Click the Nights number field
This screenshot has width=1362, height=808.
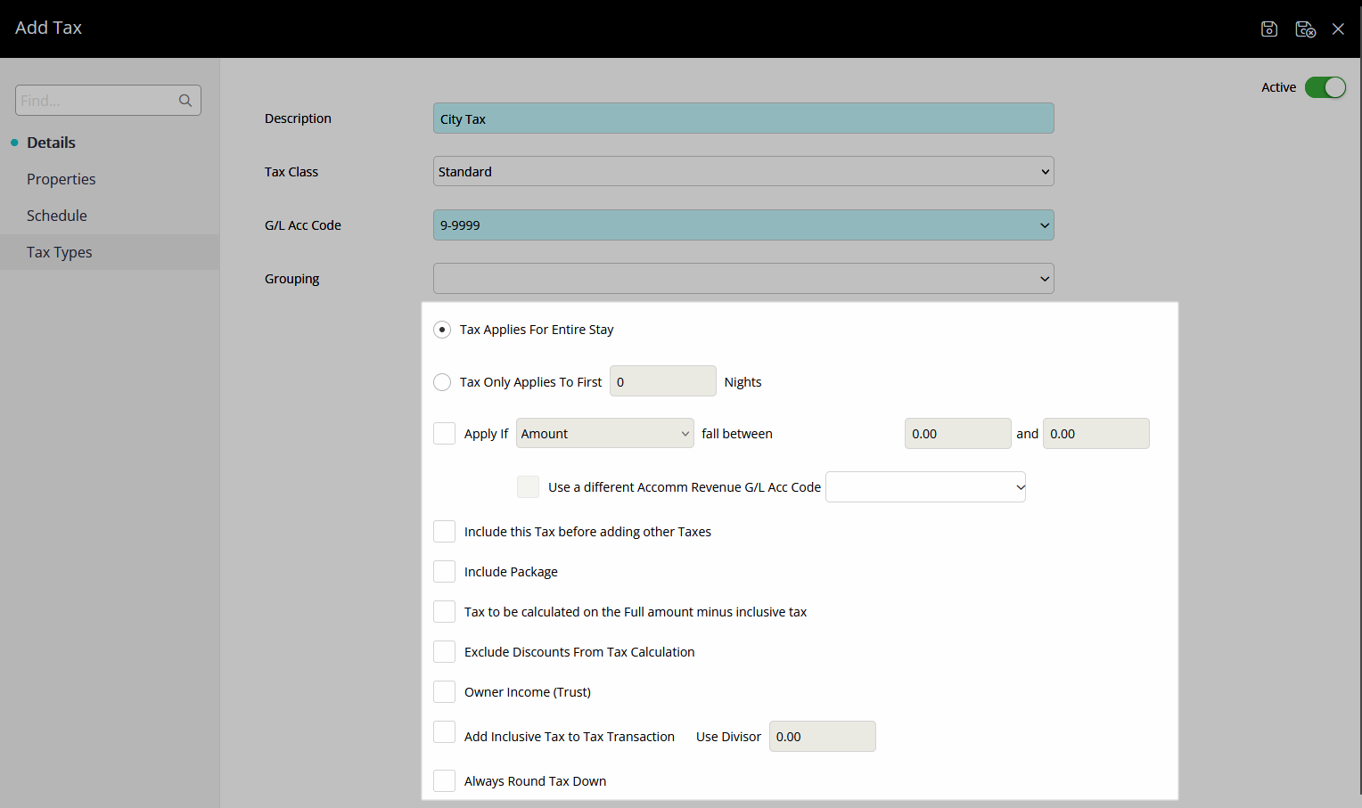tap(662, 380)
